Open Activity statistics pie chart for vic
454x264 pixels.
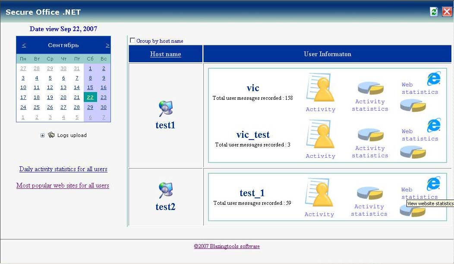370,88
